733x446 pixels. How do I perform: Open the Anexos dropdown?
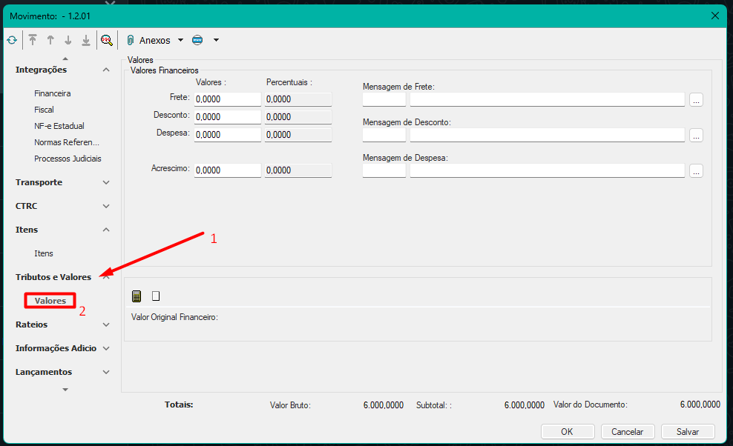(x=180, y=41)
